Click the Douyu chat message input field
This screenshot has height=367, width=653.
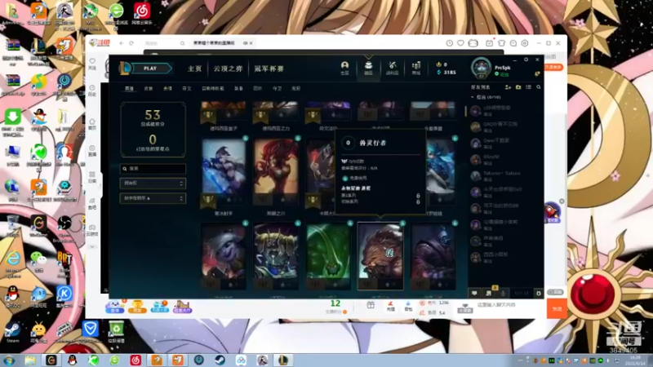(511, 305)
